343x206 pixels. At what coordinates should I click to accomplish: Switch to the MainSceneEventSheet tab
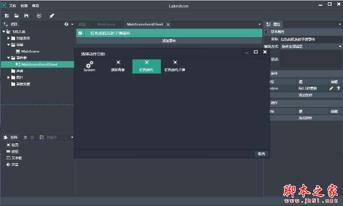tap(145, 24)
